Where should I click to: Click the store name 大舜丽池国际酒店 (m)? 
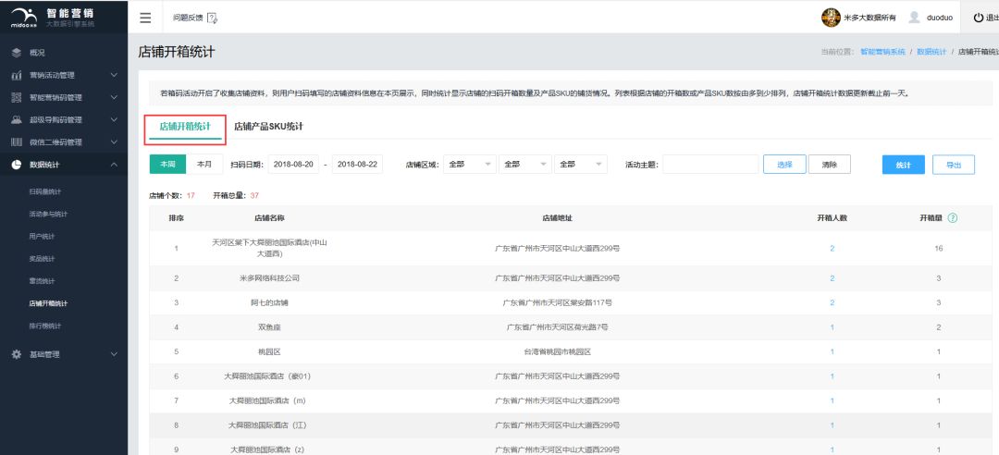point(268,400)
